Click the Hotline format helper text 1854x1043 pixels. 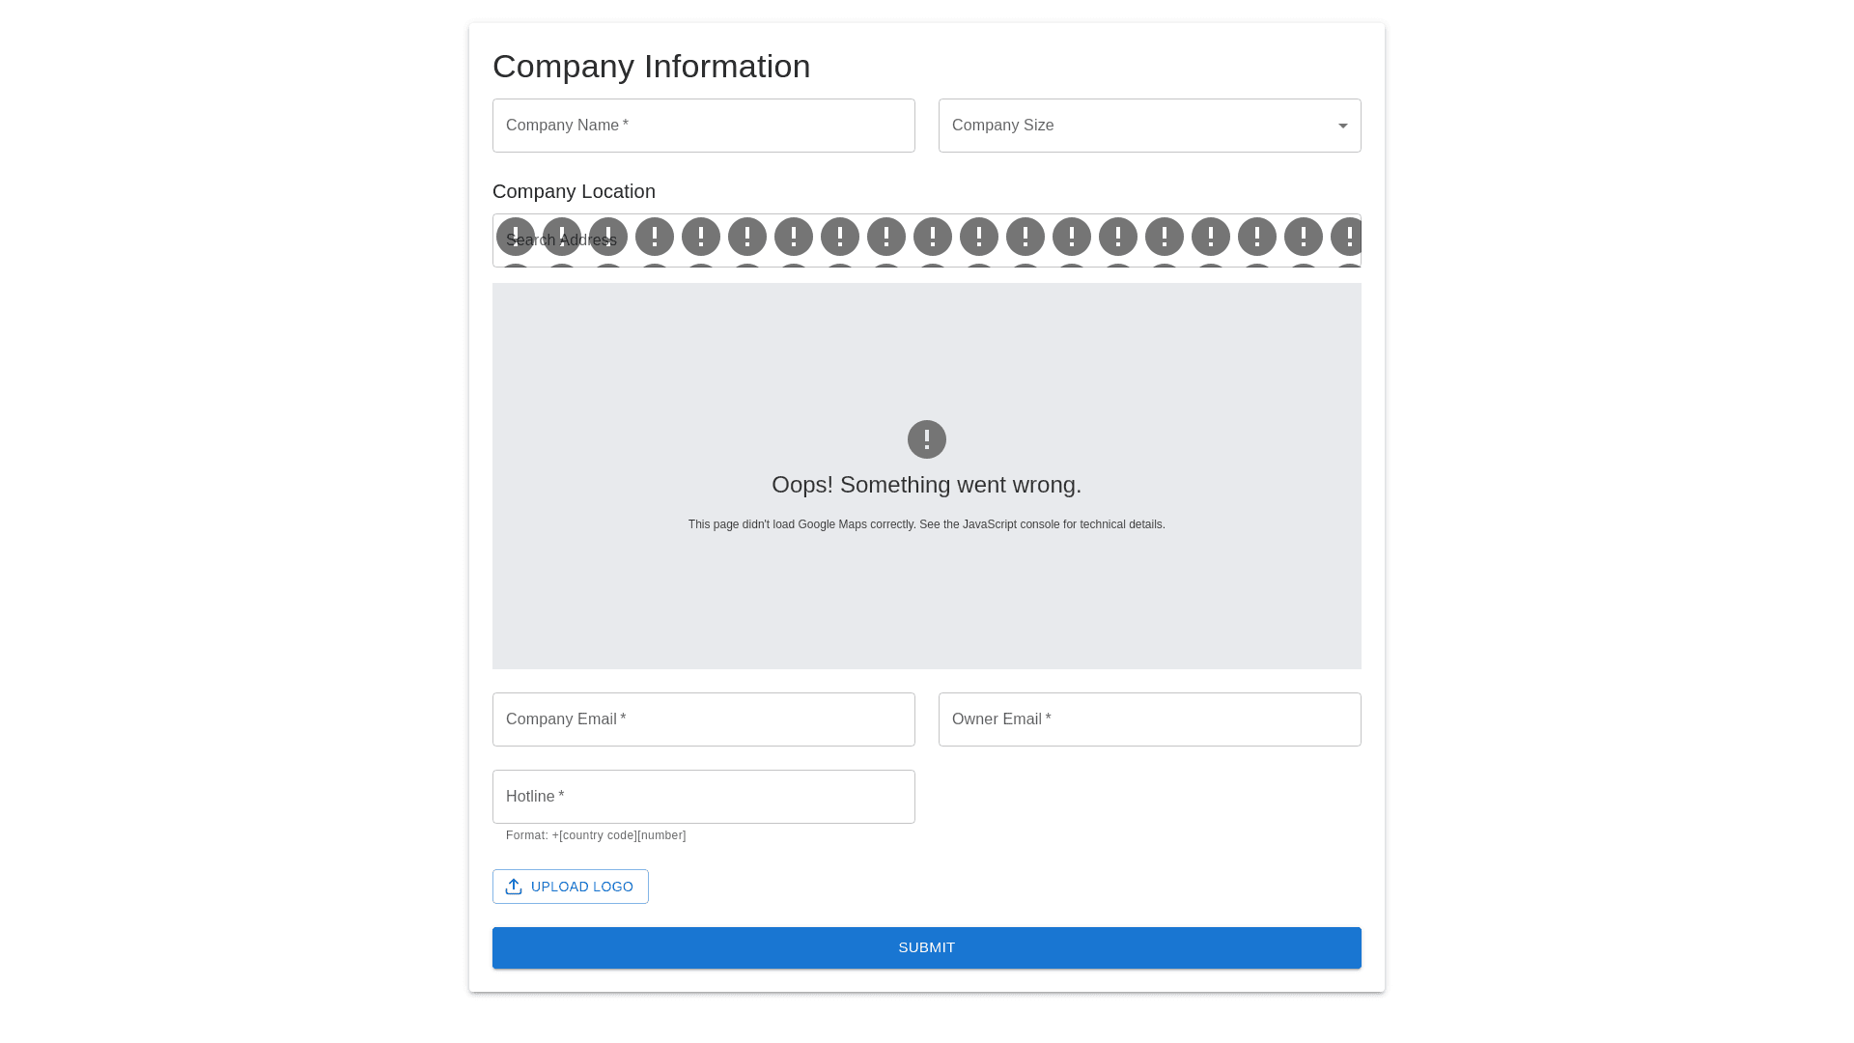[x=595, y=835]
